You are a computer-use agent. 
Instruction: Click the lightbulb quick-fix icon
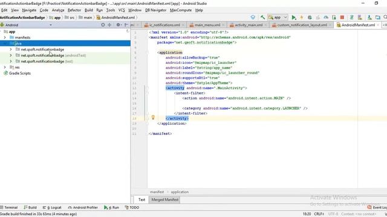click(x=153, y=118)
